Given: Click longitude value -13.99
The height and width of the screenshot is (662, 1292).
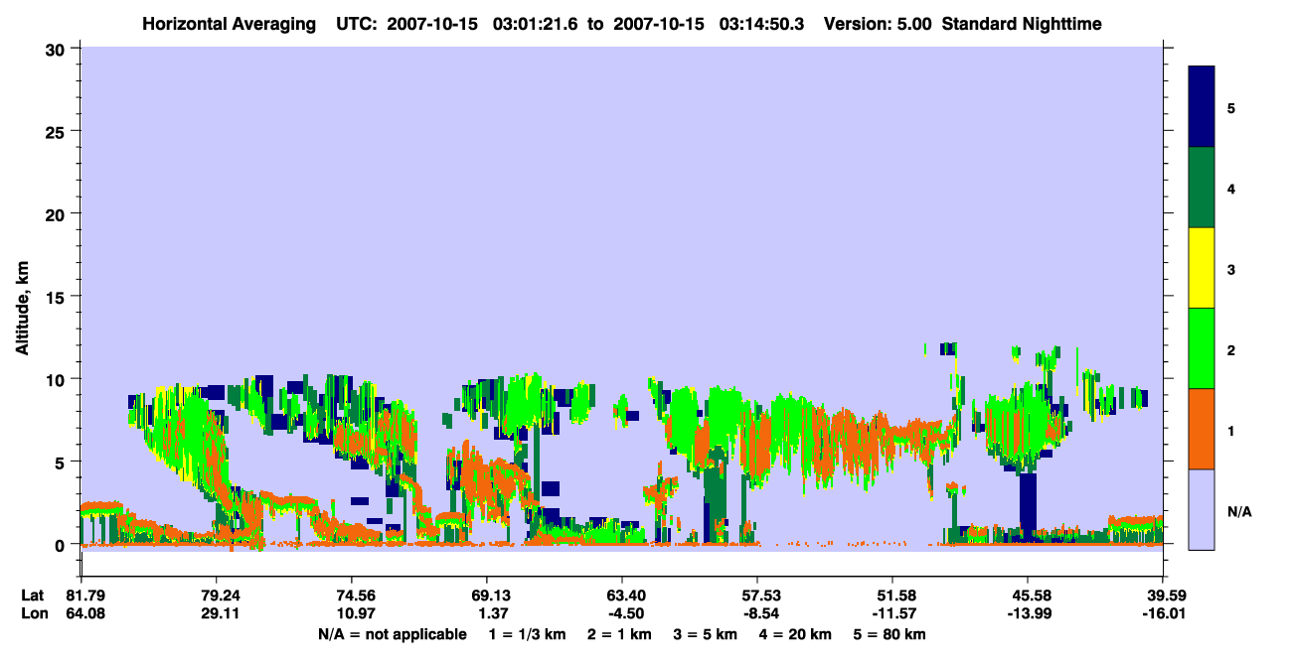Looking at the screenshot, I should click(x=1028, y=613).
